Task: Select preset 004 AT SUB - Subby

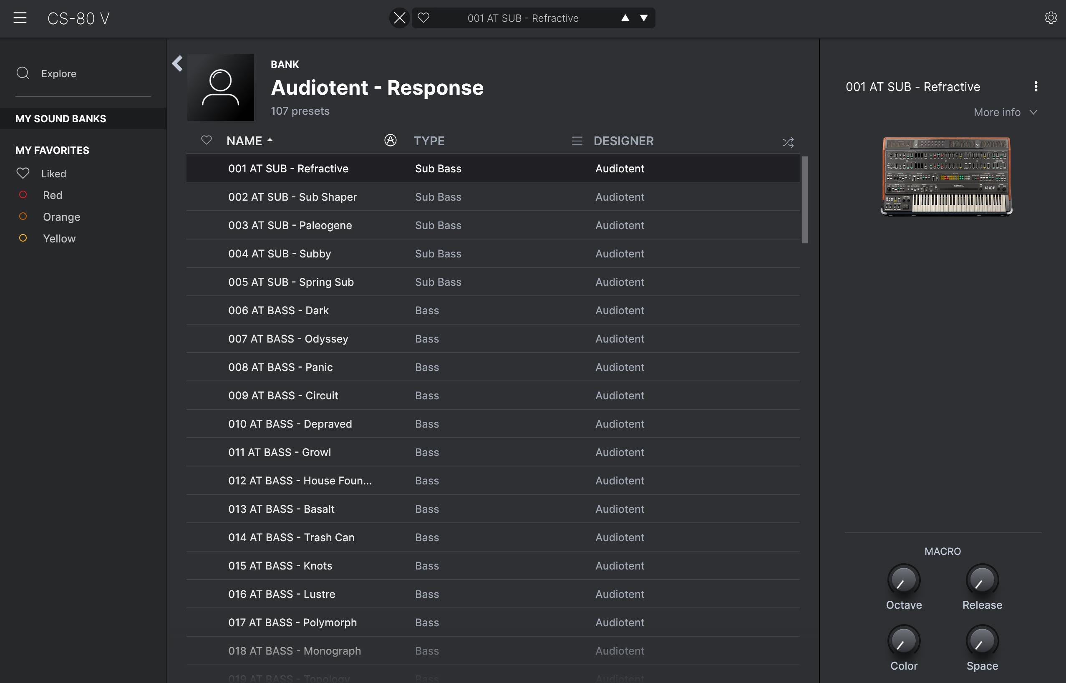Action: pyautogui.click(x=493, y=253)
